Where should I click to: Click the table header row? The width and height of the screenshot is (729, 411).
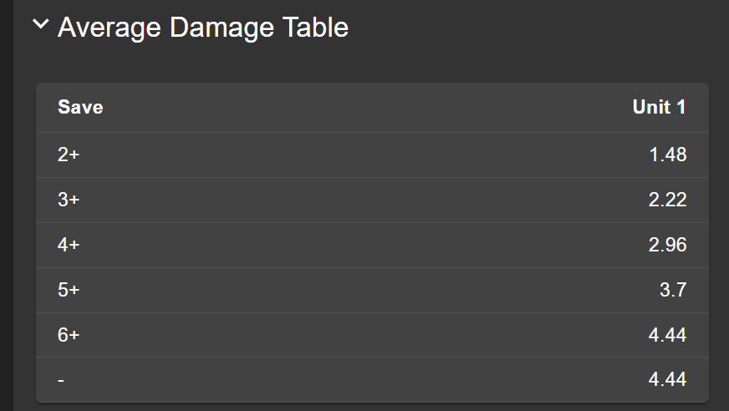point(372,107)
